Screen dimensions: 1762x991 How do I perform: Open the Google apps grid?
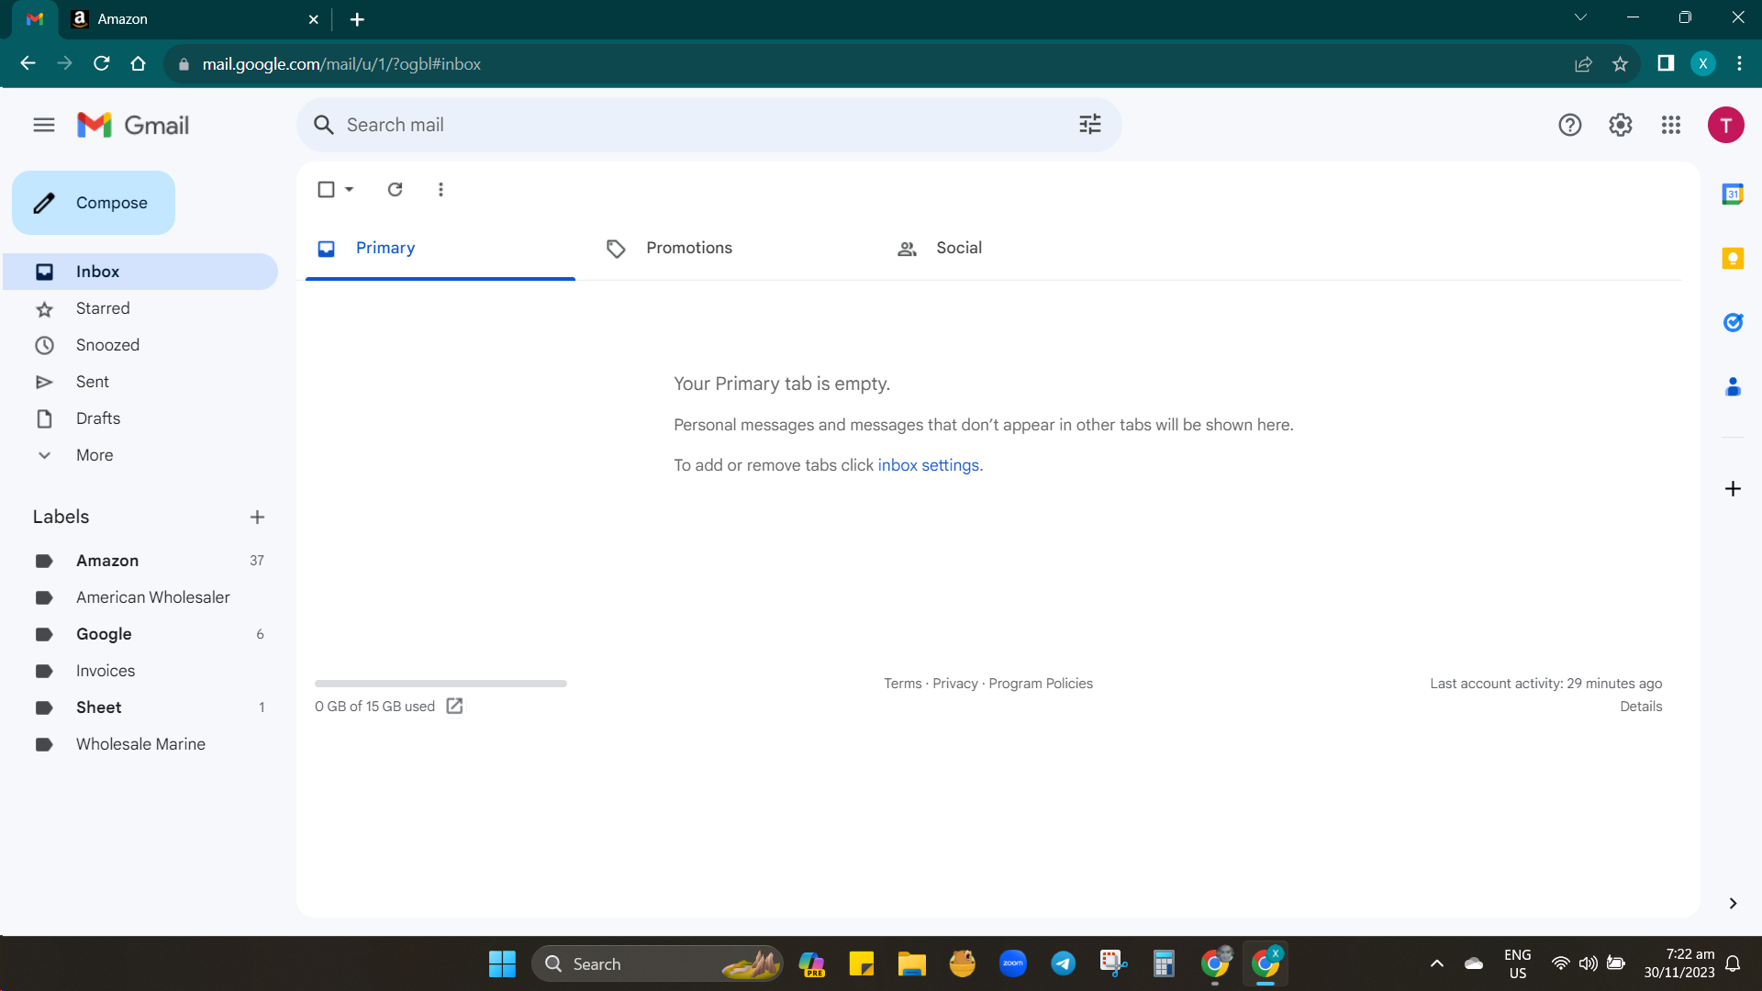pos(1670,125)
